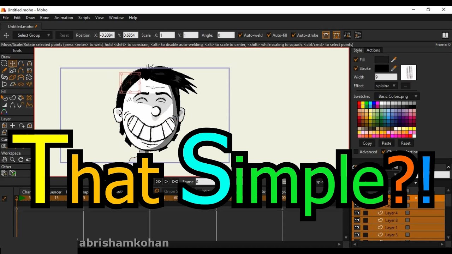Select the Draw Shape tool
Image resolution: width=452 pixels, height=254 pixels.
point(12,70)
